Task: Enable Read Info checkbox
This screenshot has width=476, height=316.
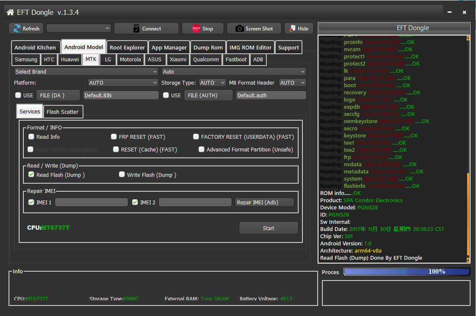Action: (31, 137)
